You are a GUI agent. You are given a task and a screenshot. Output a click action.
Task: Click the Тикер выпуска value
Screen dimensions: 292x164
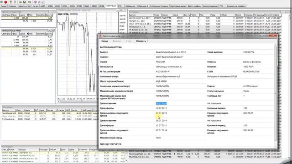click(248, 52)
